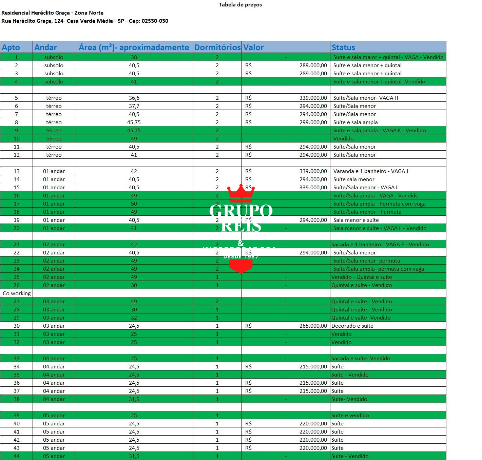Viewport: 482px width, 460px height.
Task: Select apartment 11 number cell
Action: point(16,147)
